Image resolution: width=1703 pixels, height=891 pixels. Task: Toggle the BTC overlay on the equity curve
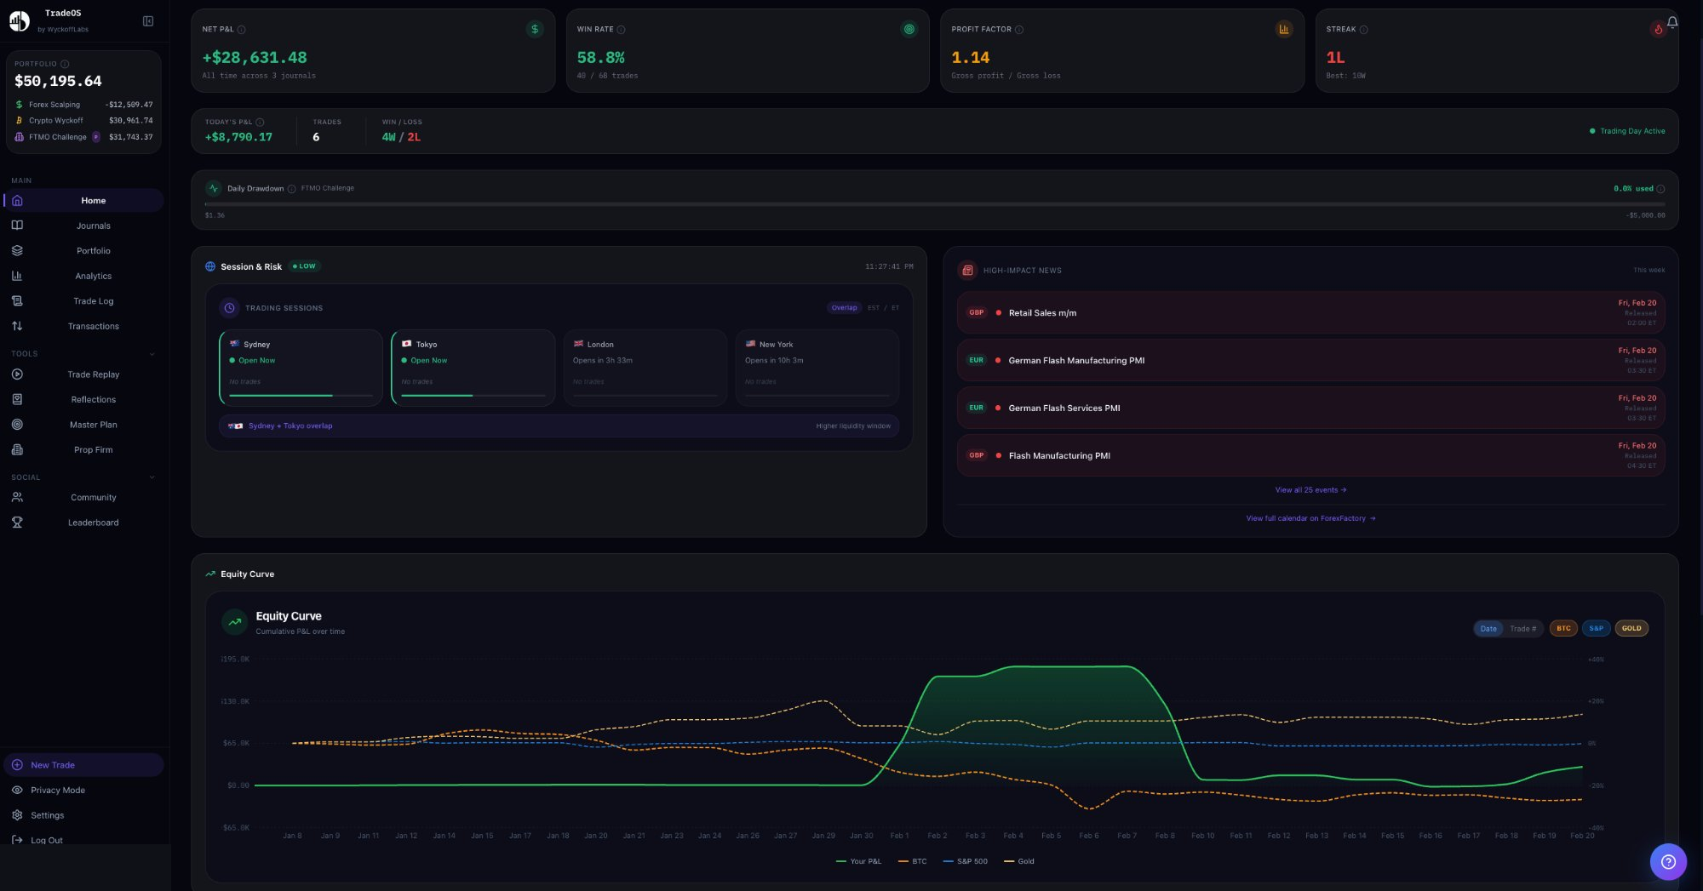pos(1563,628)
